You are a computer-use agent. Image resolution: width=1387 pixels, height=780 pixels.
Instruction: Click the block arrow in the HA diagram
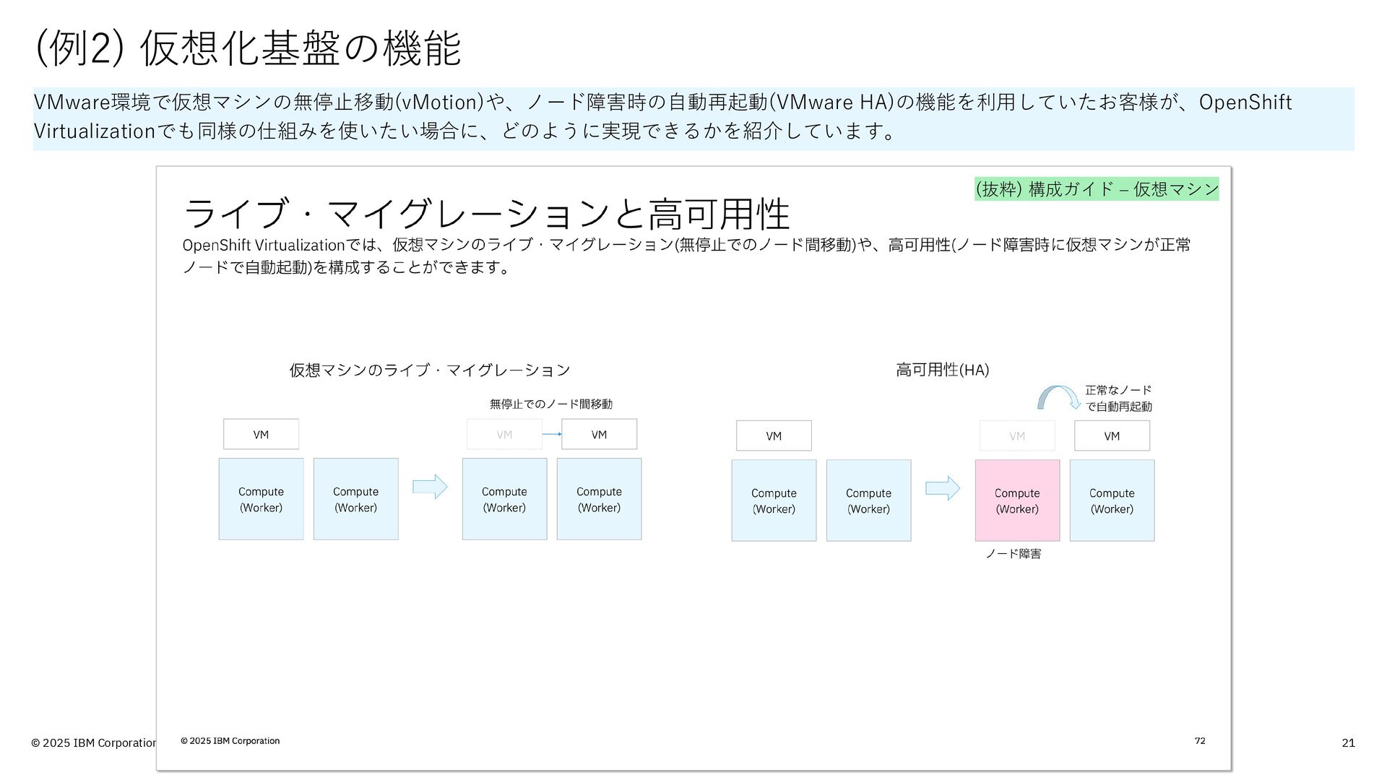pyautogui.click(x=943, y=488)
